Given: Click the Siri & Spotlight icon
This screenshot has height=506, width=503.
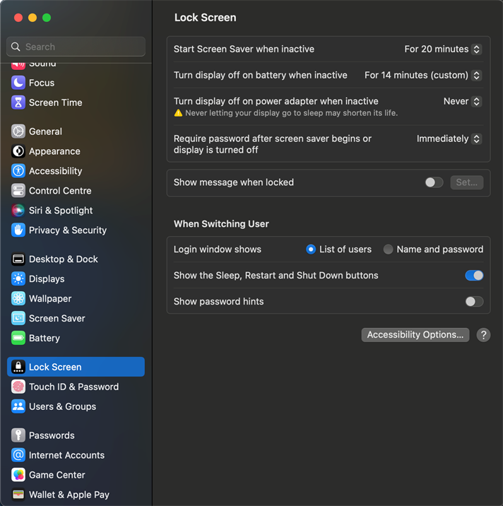Looking at the screenshot, I should [18, 211].
